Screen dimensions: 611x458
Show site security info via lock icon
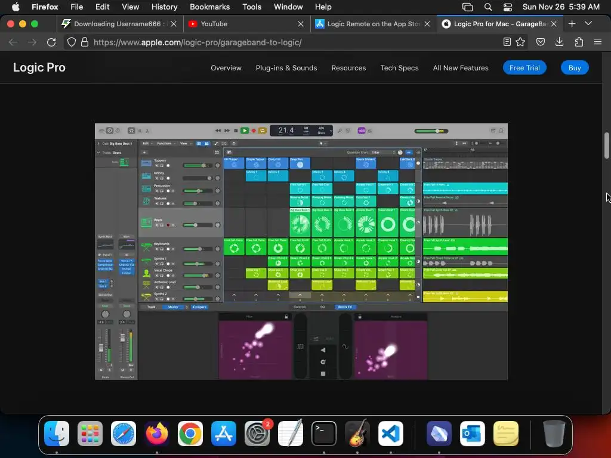(85, 42)
